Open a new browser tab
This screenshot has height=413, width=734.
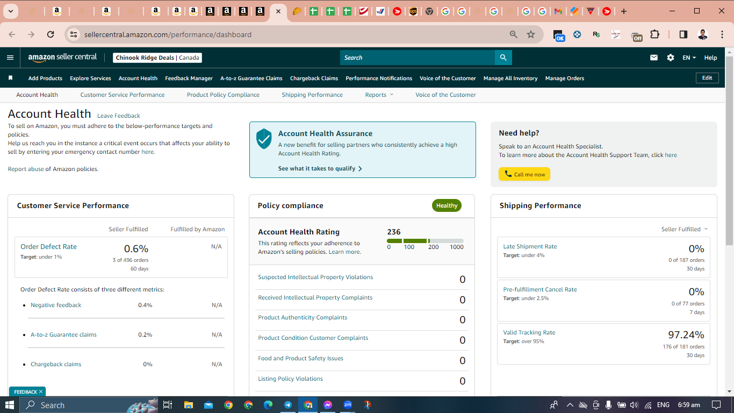pyautogui.click(x=623, y=11)
